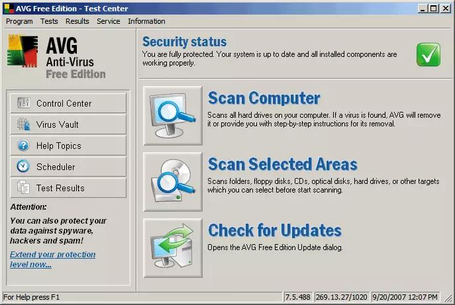Open the Tests menu
This screenshot has height=305, width=455.
click(49, 21)
